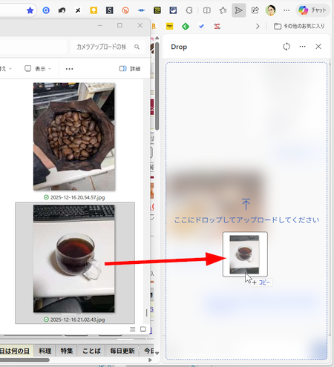Open the Extensions puzzle-piece menu
334x367 pixels.
[x=189, y=10]
